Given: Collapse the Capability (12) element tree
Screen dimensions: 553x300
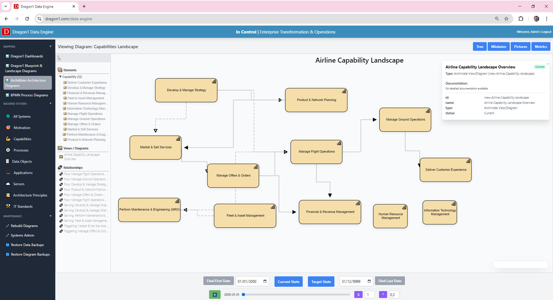Looking at the screenshot, I should [x=60, y=77].
